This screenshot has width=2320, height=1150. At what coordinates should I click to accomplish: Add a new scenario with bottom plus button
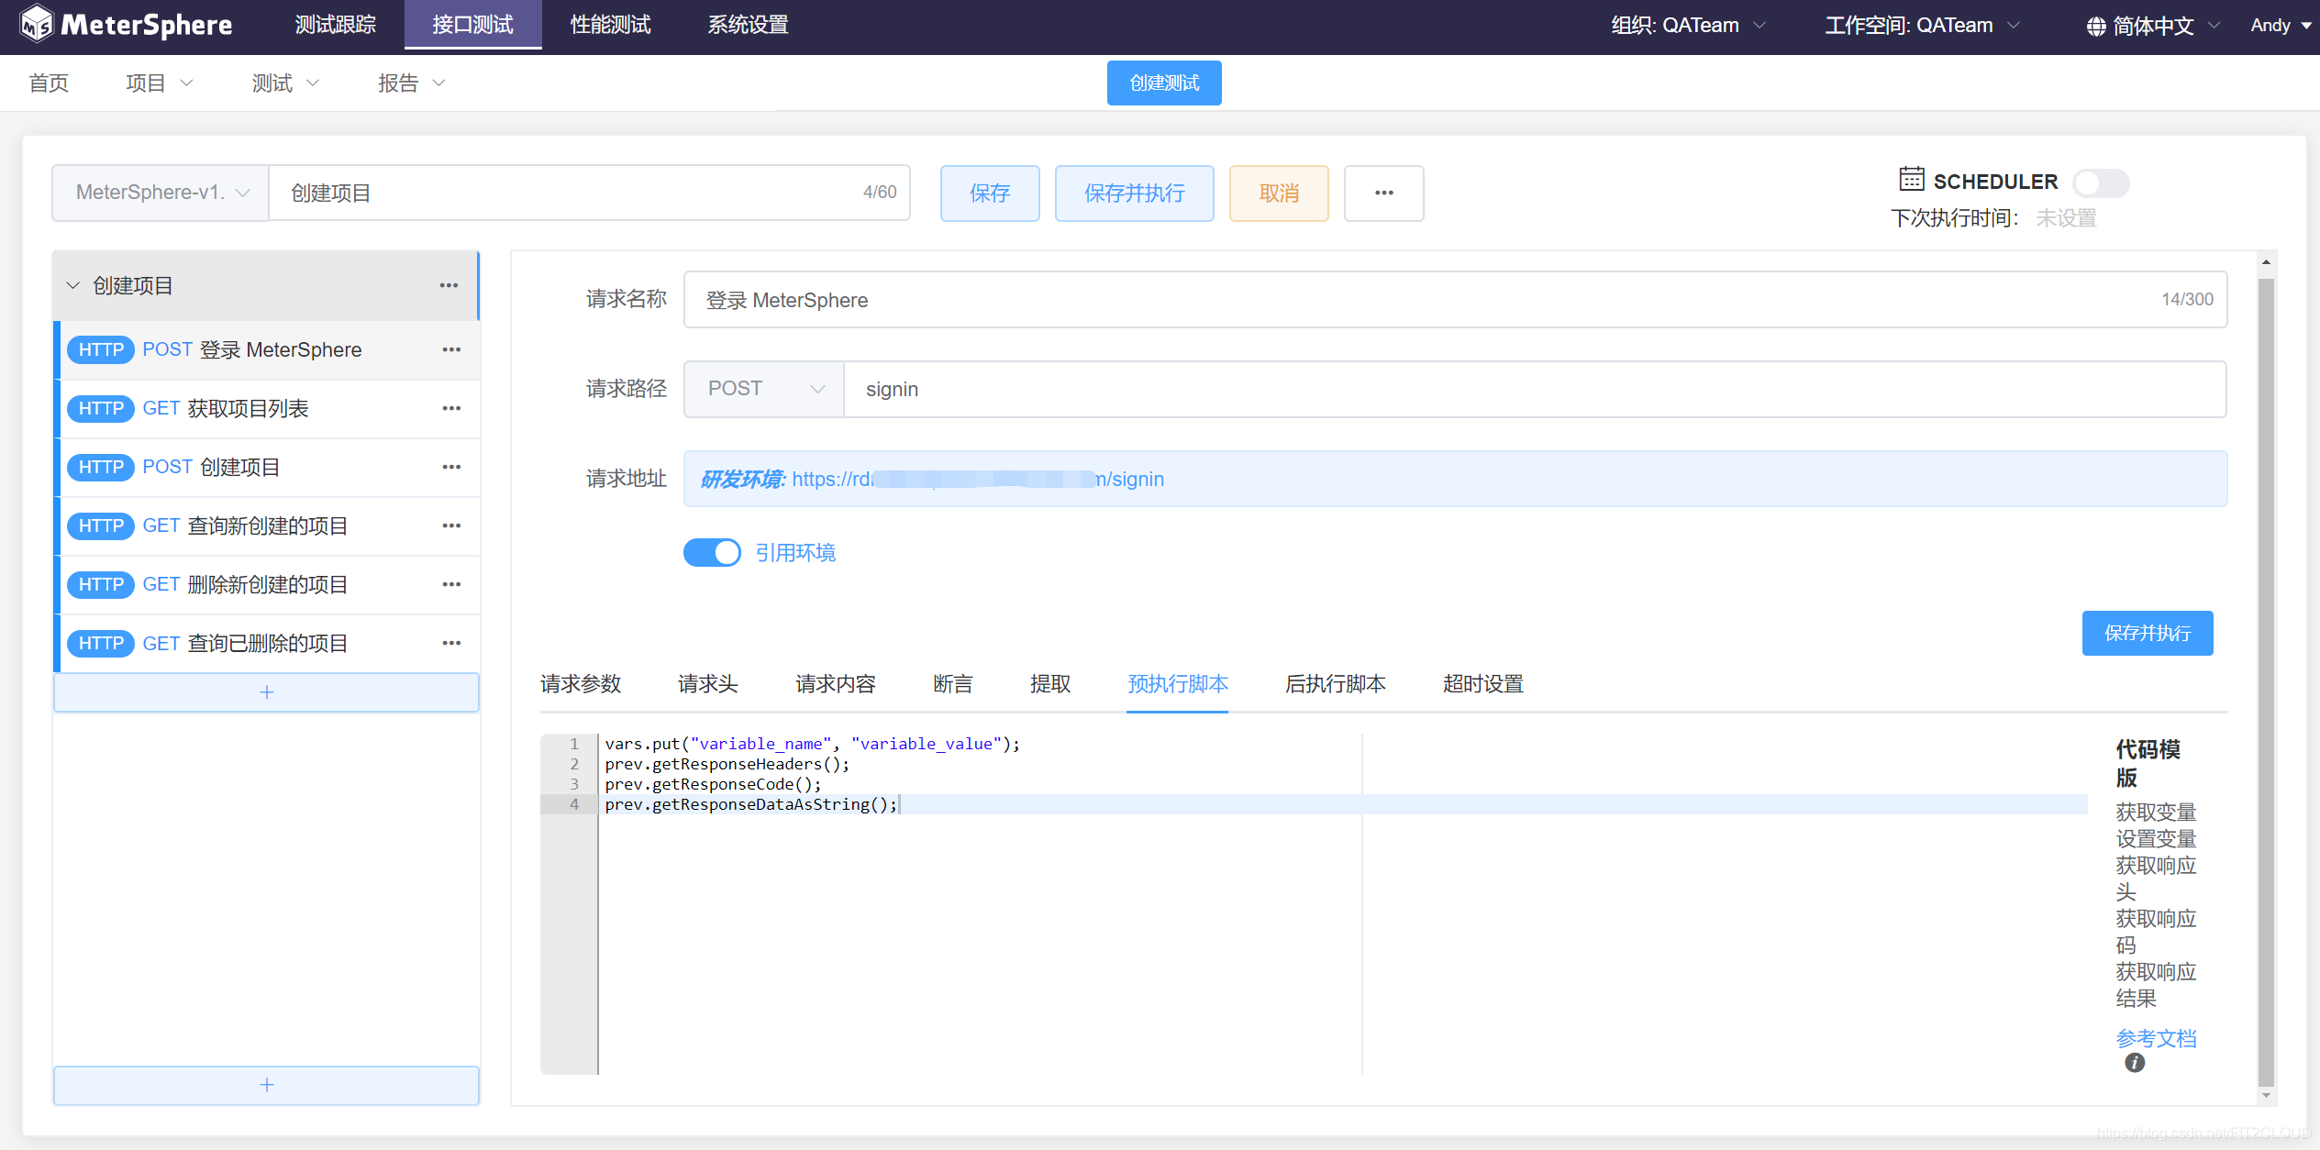[x=266, y=1085]
